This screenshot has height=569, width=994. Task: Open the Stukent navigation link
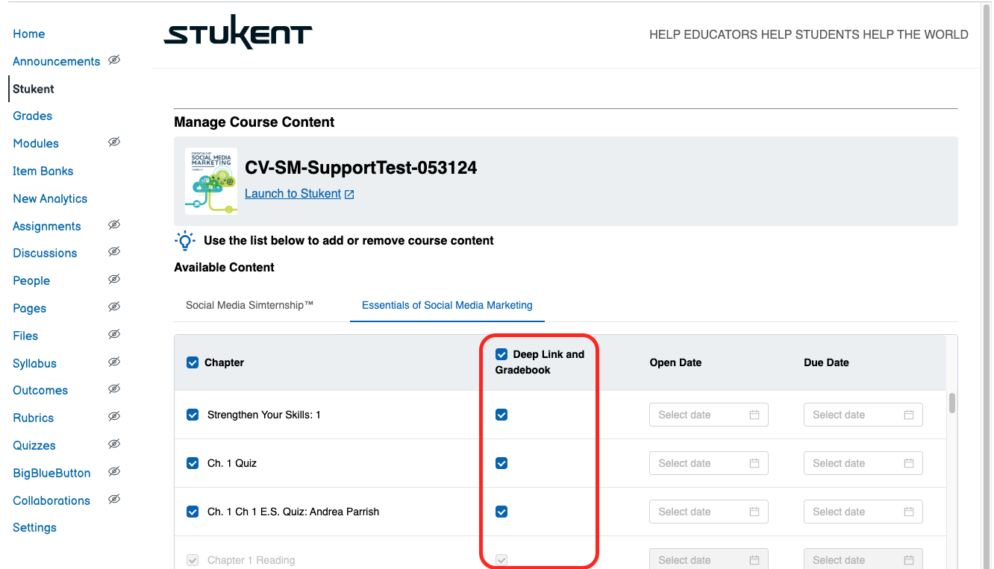point(34,89)
